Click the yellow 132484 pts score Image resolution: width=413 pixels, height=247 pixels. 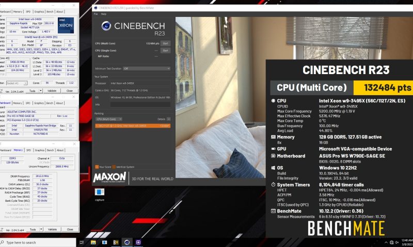(387, 87)
